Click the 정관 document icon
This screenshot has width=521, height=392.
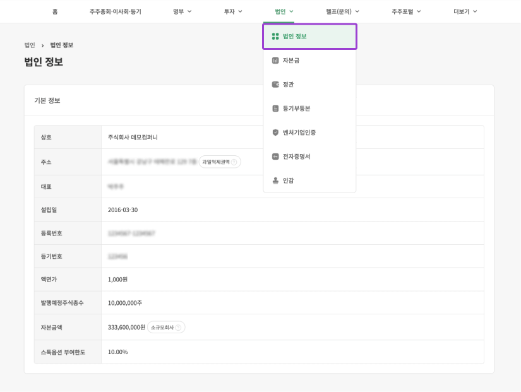click(x=274, y=84)
